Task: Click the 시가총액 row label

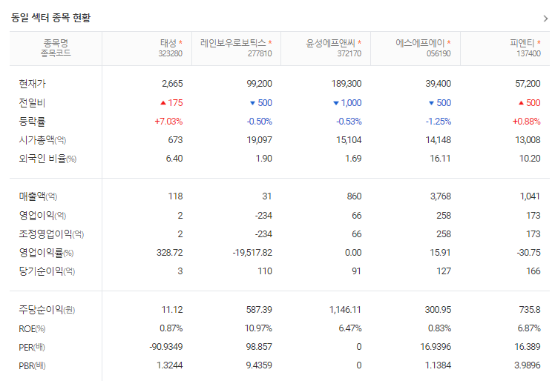Action: tap(42, 140)
